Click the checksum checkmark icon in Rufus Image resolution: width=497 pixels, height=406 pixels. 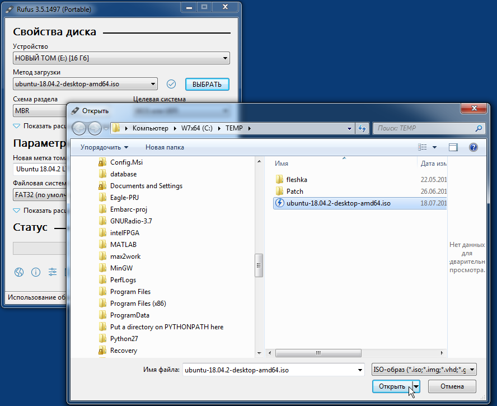171,84
